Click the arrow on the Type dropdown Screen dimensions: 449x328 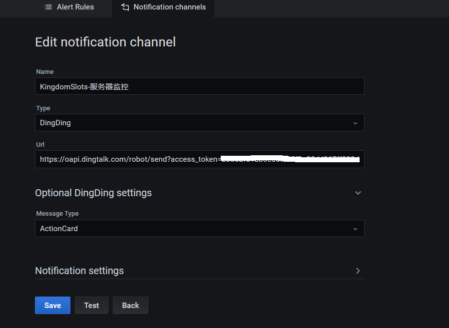point(355,123)
